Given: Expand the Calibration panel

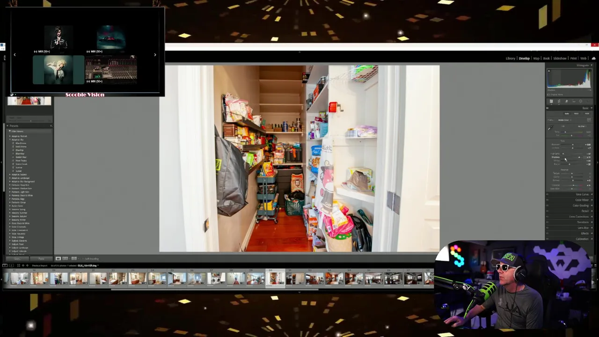Looking at the screenshot, I should [x=592, y=239].
